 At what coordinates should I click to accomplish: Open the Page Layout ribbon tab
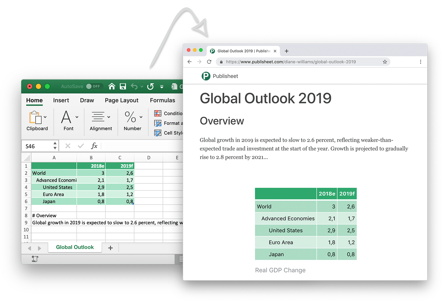(121, 100)
